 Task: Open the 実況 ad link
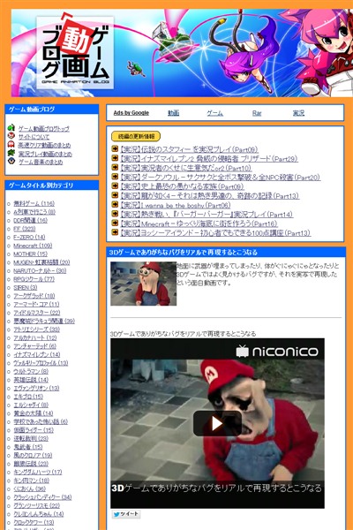[298, 113]
